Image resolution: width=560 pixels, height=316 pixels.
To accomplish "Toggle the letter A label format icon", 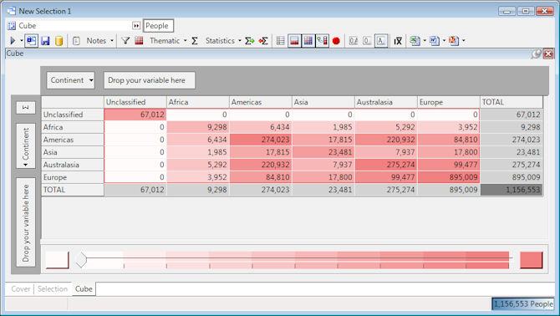I will point(381,41).
